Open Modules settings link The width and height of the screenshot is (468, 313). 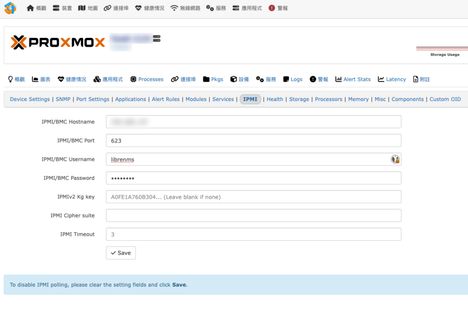tap(196, 99)
